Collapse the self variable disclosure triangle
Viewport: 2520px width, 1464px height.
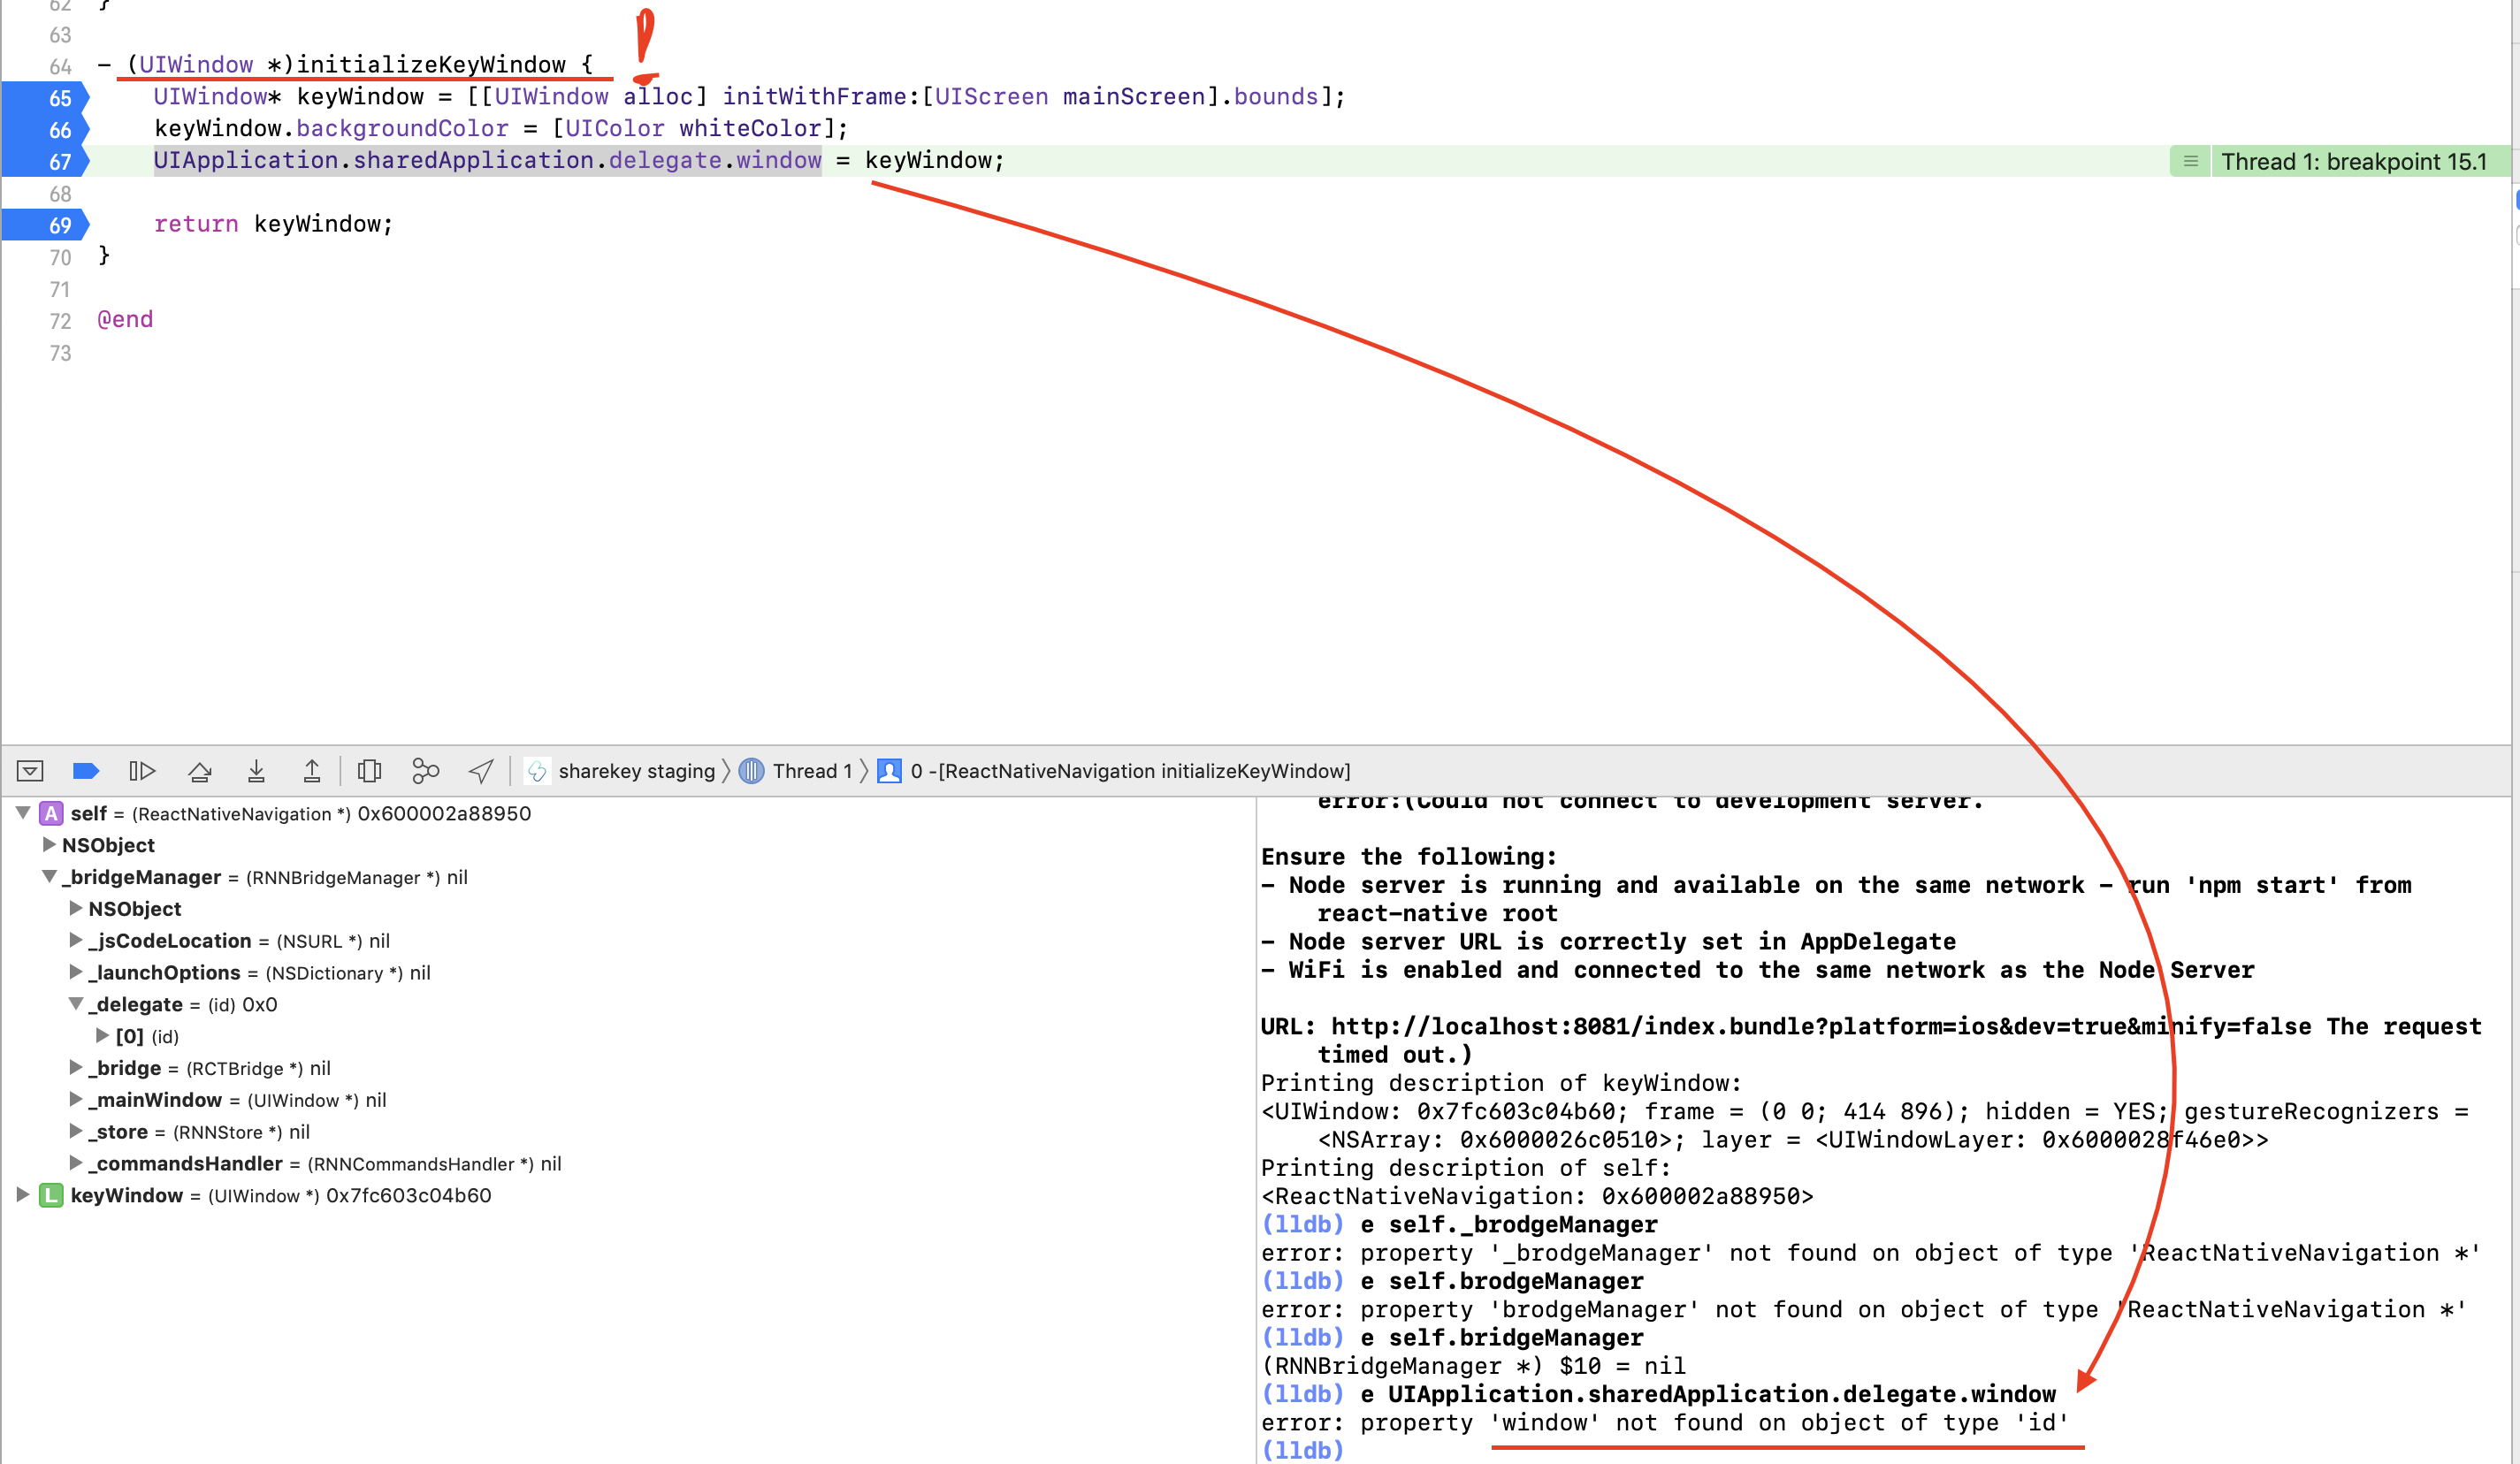click(x=22, y=813)
